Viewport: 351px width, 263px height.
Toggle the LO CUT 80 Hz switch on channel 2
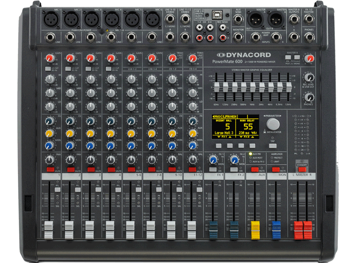68,69
